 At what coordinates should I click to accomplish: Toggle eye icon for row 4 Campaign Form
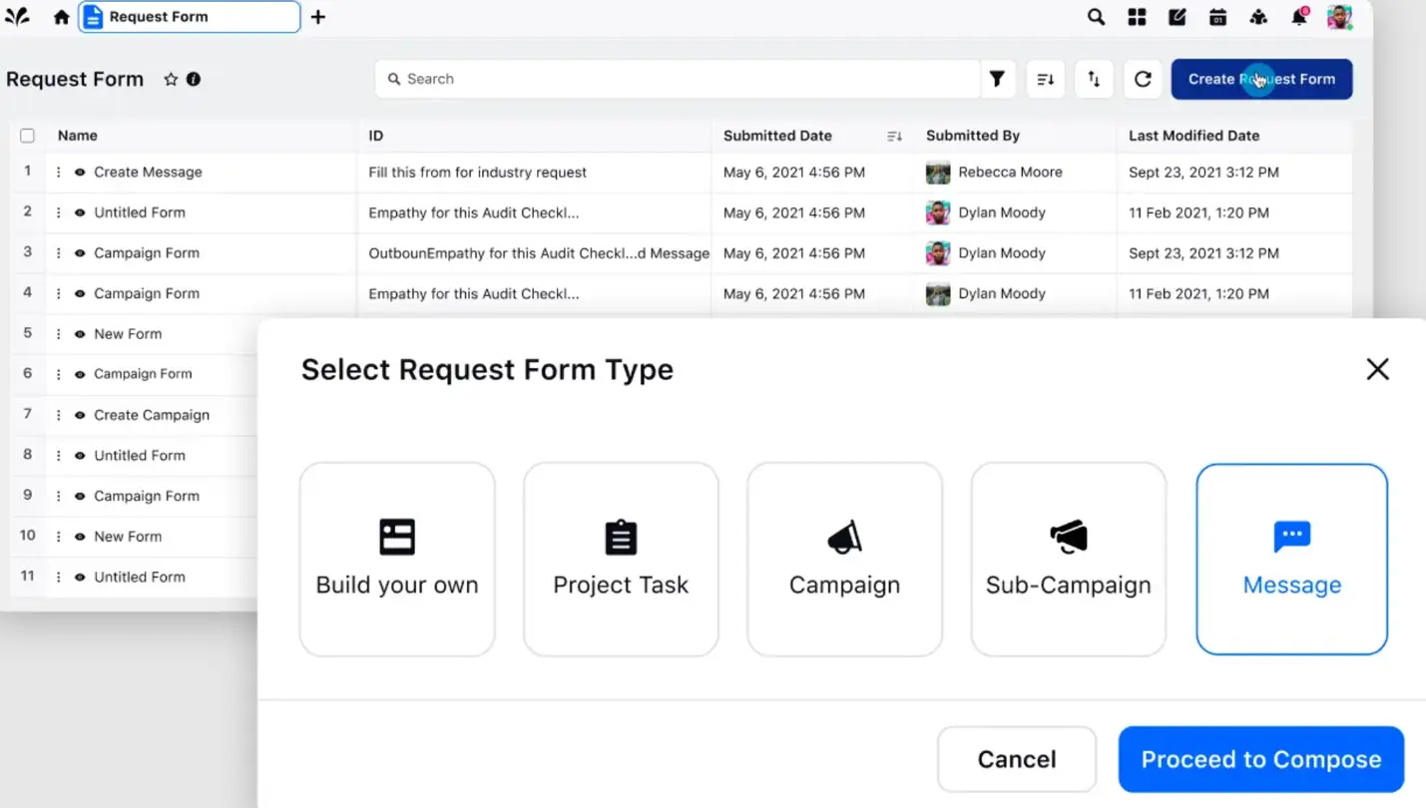point(80,293)
